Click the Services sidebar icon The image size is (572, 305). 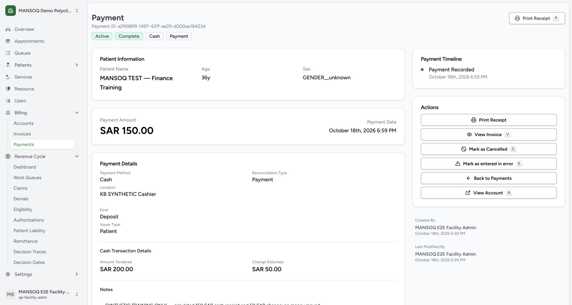8,77
